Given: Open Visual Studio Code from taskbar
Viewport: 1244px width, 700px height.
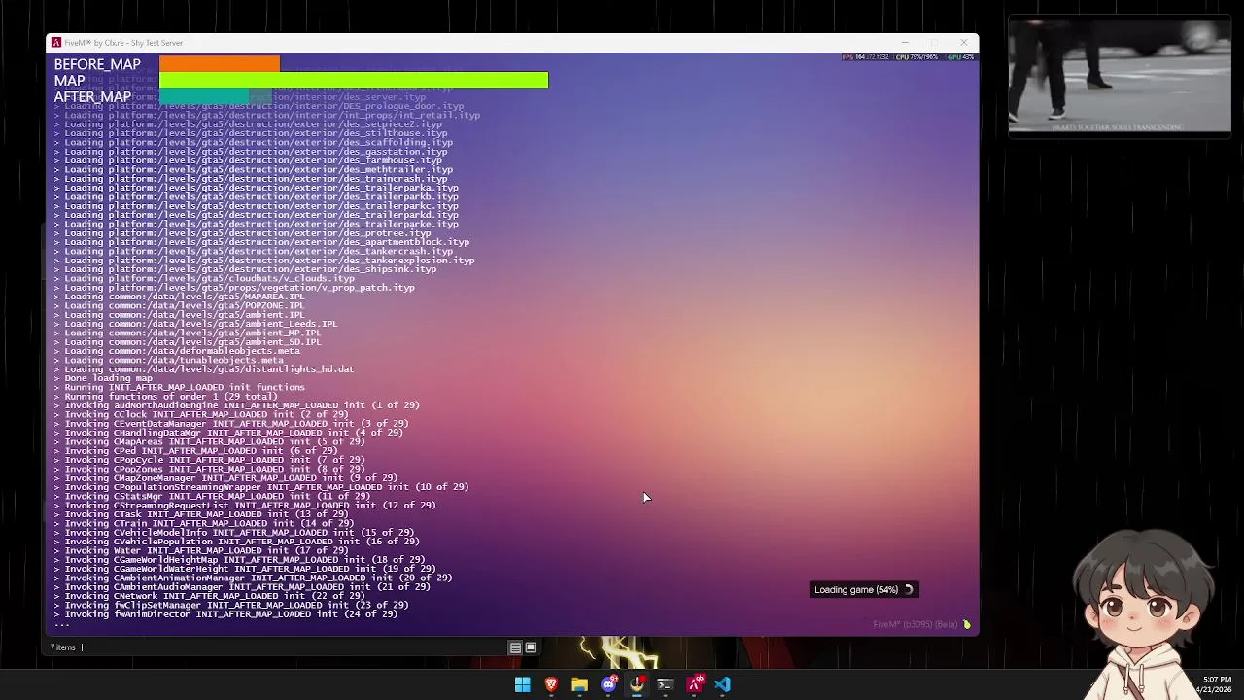Looking at the screenshot, I should pyautogui.click(x=722, y=684).
